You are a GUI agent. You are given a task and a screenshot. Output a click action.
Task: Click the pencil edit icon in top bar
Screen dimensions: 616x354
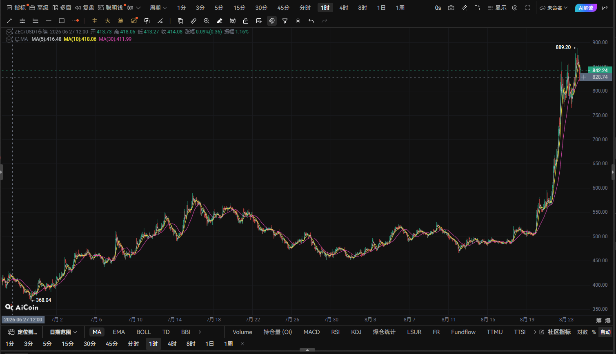coord(464,8)
